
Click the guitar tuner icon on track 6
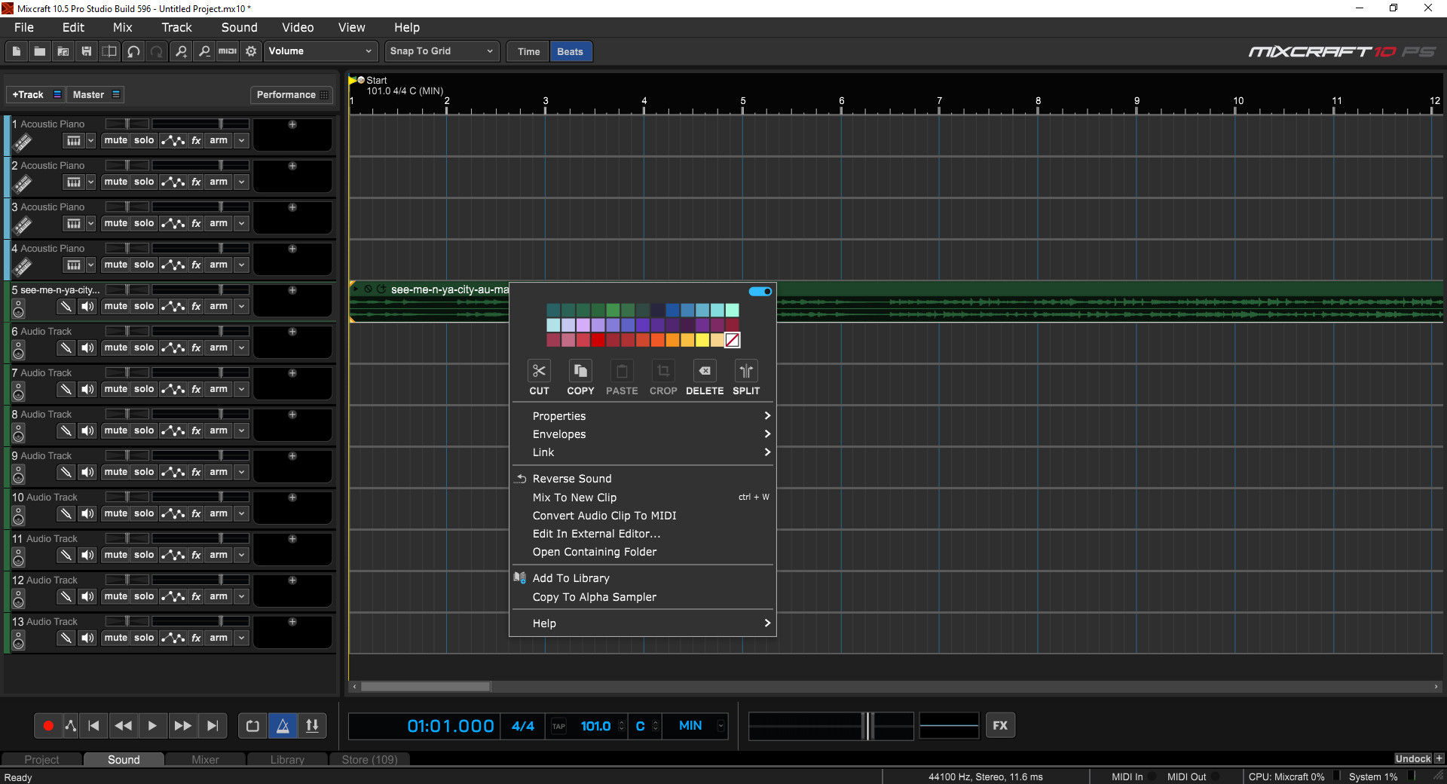pos(66,348)
